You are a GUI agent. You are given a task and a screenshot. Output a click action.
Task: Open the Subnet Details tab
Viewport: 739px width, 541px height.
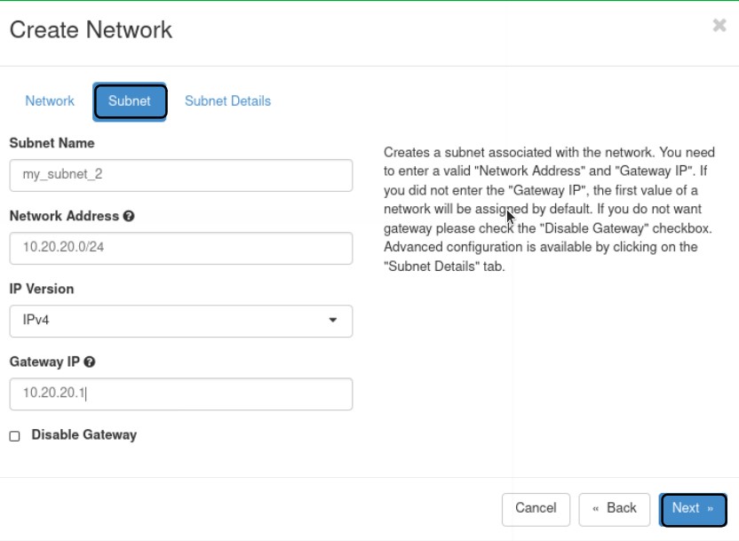coord(227,101)
